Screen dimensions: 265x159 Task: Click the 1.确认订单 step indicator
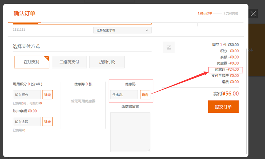[x=205, y=14]
